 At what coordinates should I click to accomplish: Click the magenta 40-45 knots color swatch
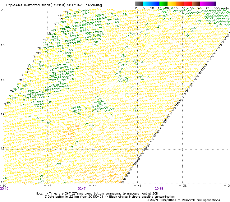coord(204,4)
